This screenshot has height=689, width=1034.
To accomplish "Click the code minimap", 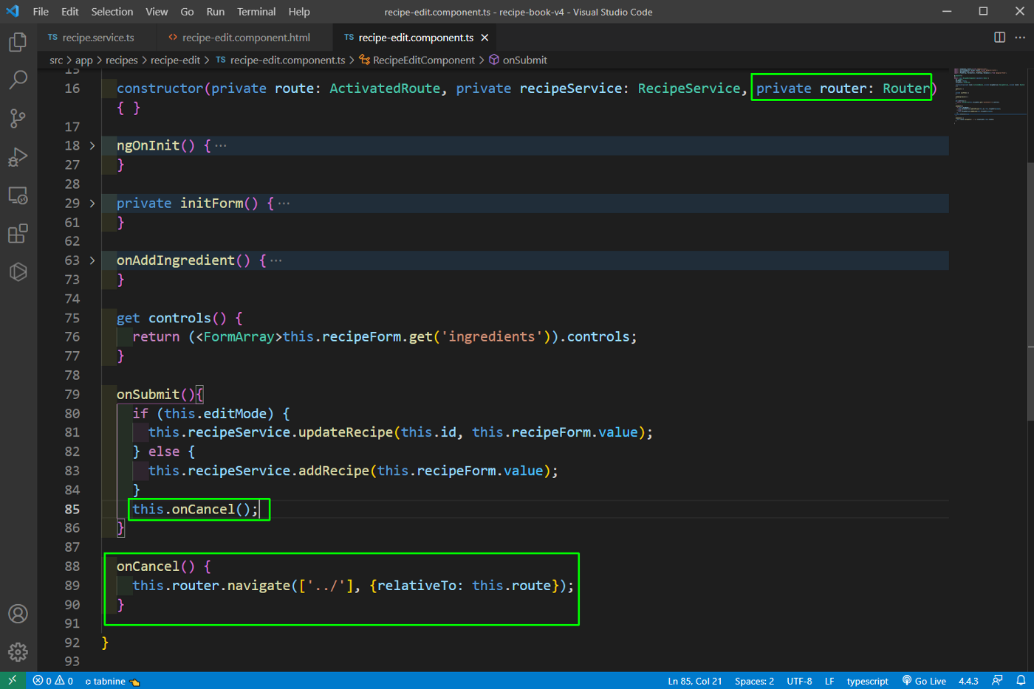I will 990,94.
